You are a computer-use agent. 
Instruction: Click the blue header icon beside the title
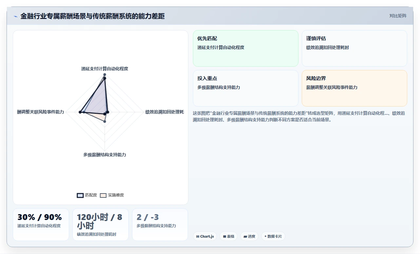(15, 16)
